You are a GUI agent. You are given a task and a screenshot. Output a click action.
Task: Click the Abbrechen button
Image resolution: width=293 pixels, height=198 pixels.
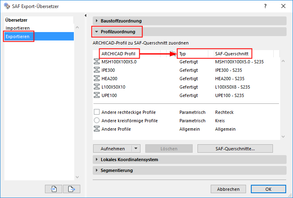[x=228, y=189]
